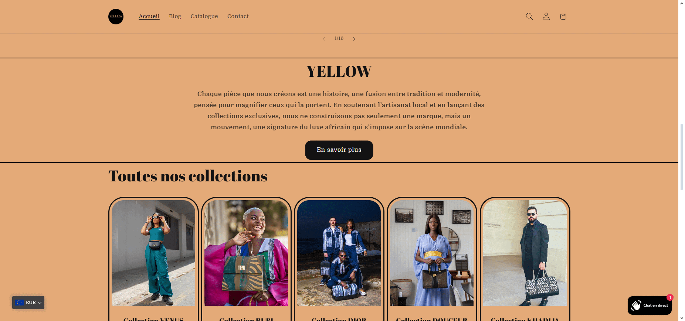Click the waving hand chat icon
The width and height of the screenshot is (685, 321).
[636, 305]
